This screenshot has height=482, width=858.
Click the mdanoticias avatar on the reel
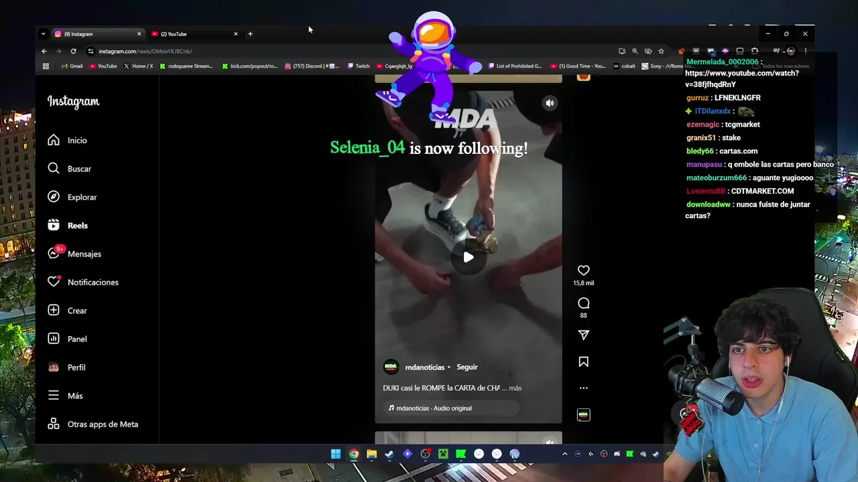click(x=391, y=367)
